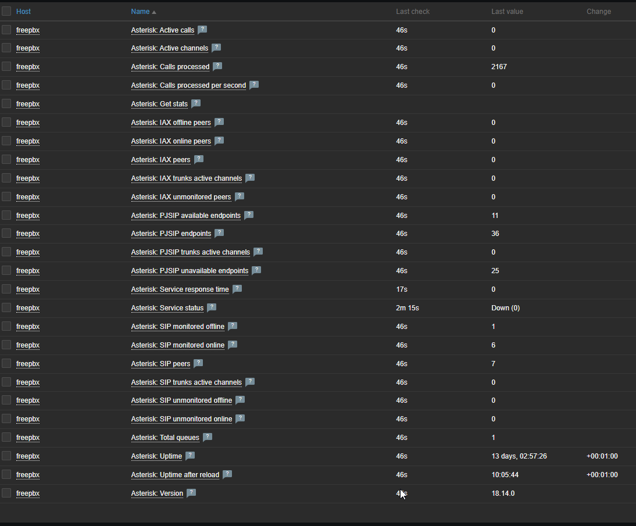
Task: Open help icon for Asterisk: Service status
Action: [x=212, y=307]
